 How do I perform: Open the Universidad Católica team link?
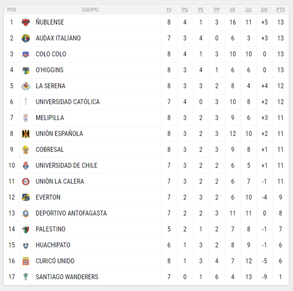point(68,102)
